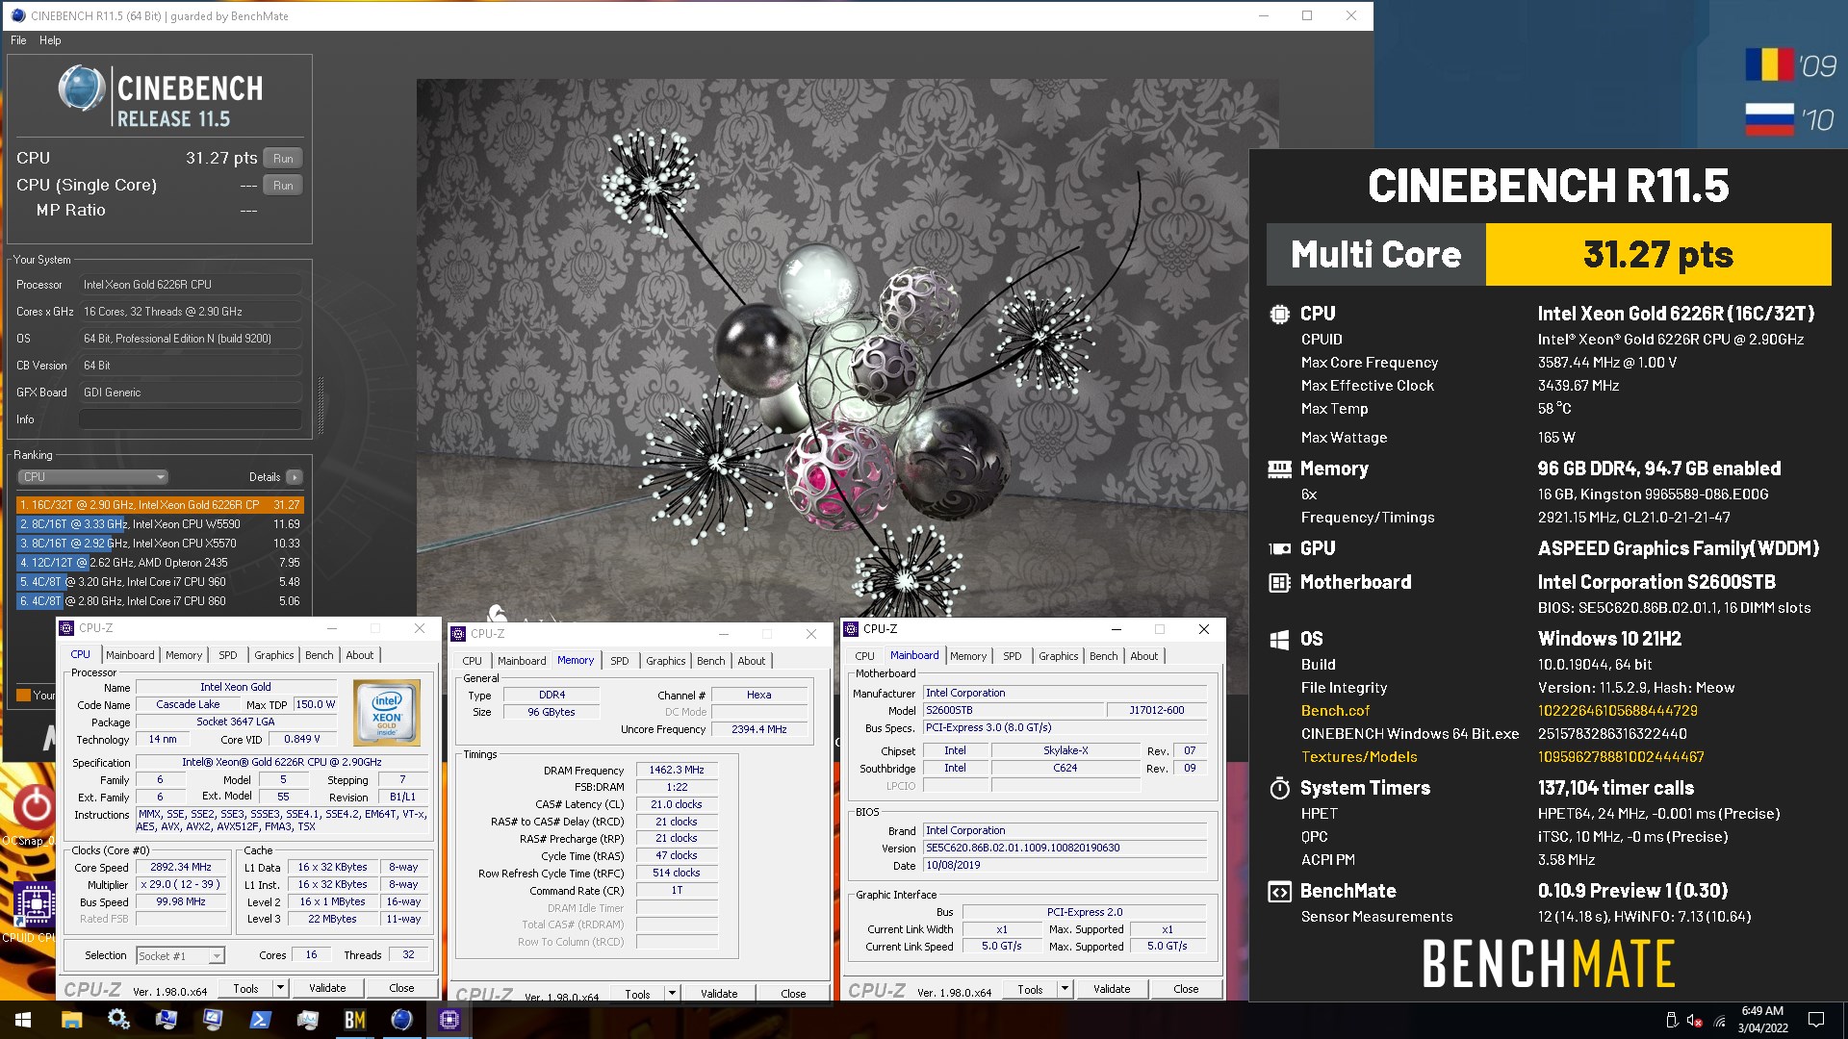Screen dimensions: 1848x1039
Task: Switch to the BenchMate app on the taskbar
Action: click(x=354, y=1020)
